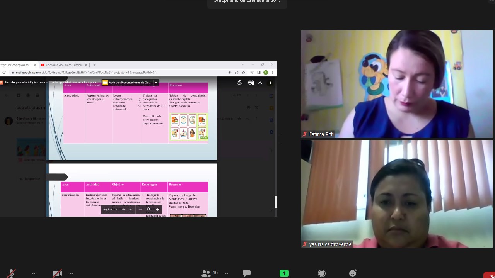Click the pictogram image in the Autocuidado slide
Image resolution: width=495 pixels, height=278 pixels.
coord(189,127)
